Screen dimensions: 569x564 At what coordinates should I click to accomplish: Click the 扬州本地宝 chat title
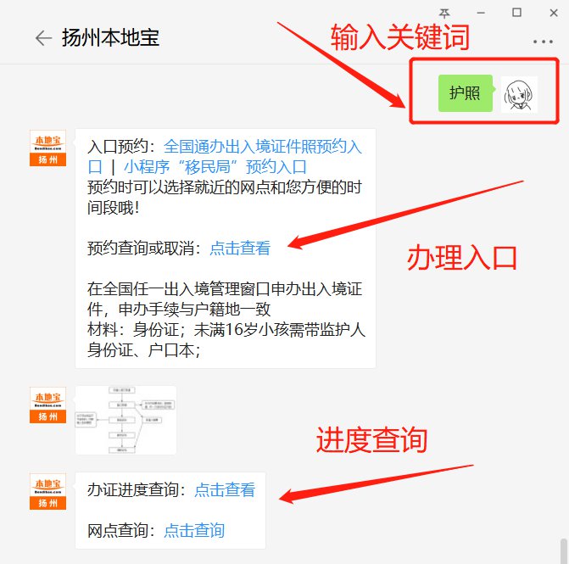click(111, 38)
